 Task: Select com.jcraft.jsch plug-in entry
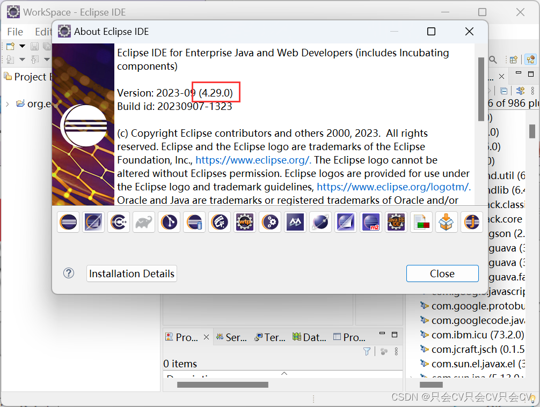pyautogui.click(x=472, y=349)
